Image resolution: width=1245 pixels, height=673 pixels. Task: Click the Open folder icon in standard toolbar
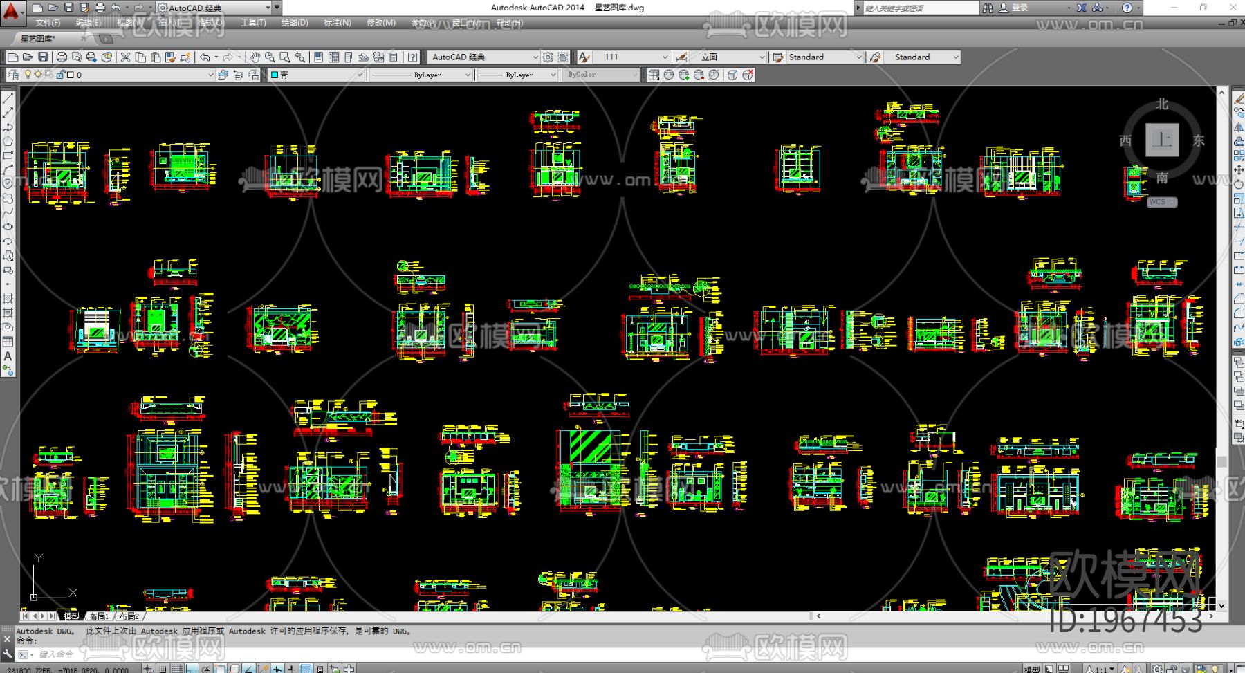tap(28, 57)
